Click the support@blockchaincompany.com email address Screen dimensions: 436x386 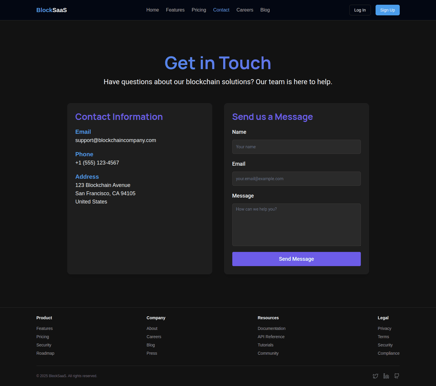pos(116,140)
